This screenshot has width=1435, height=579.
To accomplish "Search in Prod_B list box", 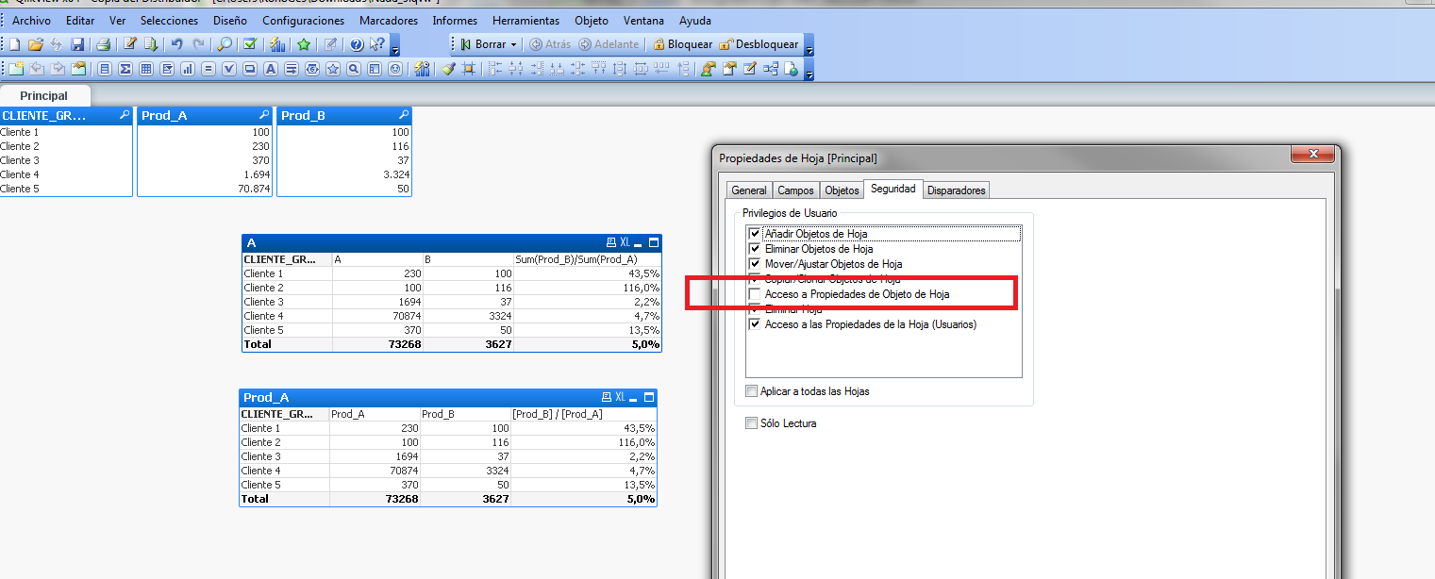I will tap(404, 115).
